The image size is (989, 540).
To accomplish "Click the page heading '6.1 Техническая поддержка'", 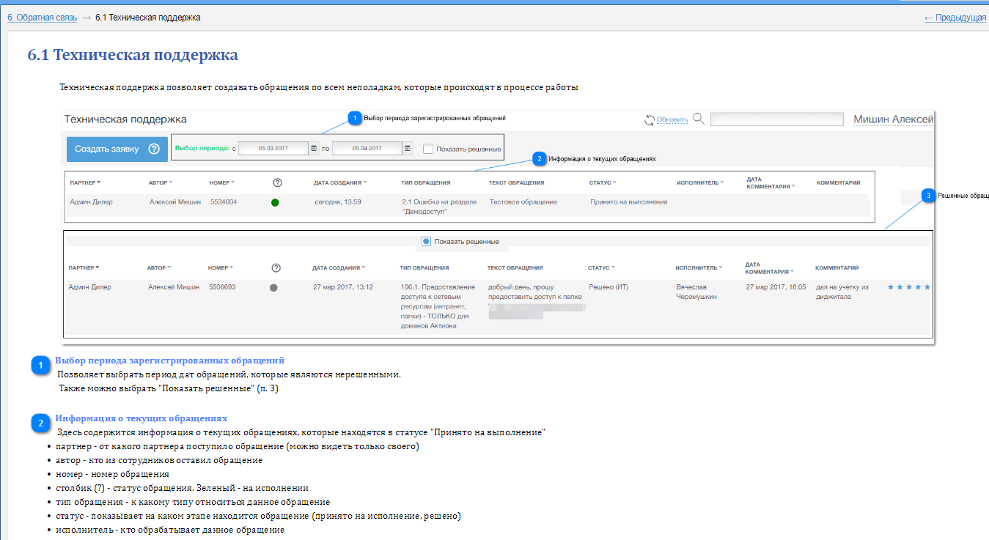I will click(x=133, y=55).
